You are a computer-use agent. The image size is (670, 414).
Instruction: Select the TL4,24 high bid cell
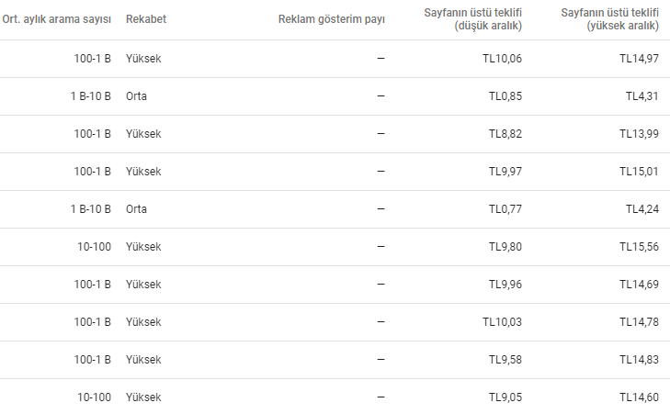(642, 208)
